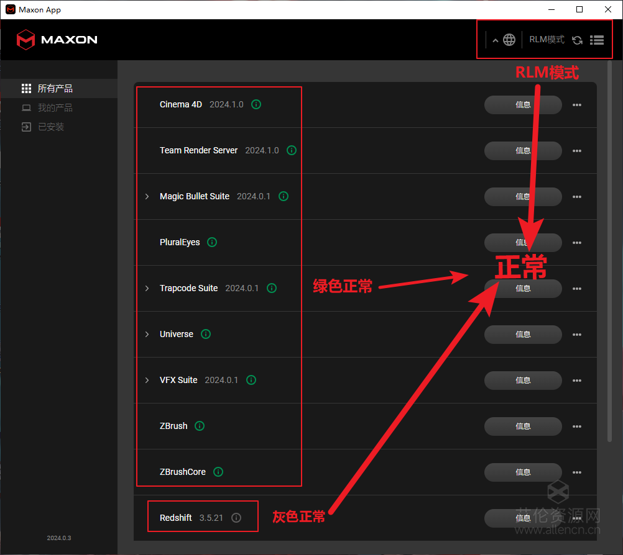The image size is (623, 555).
Task: Click 信息 button for Team Render Server
Action: (x=523, y=151)
